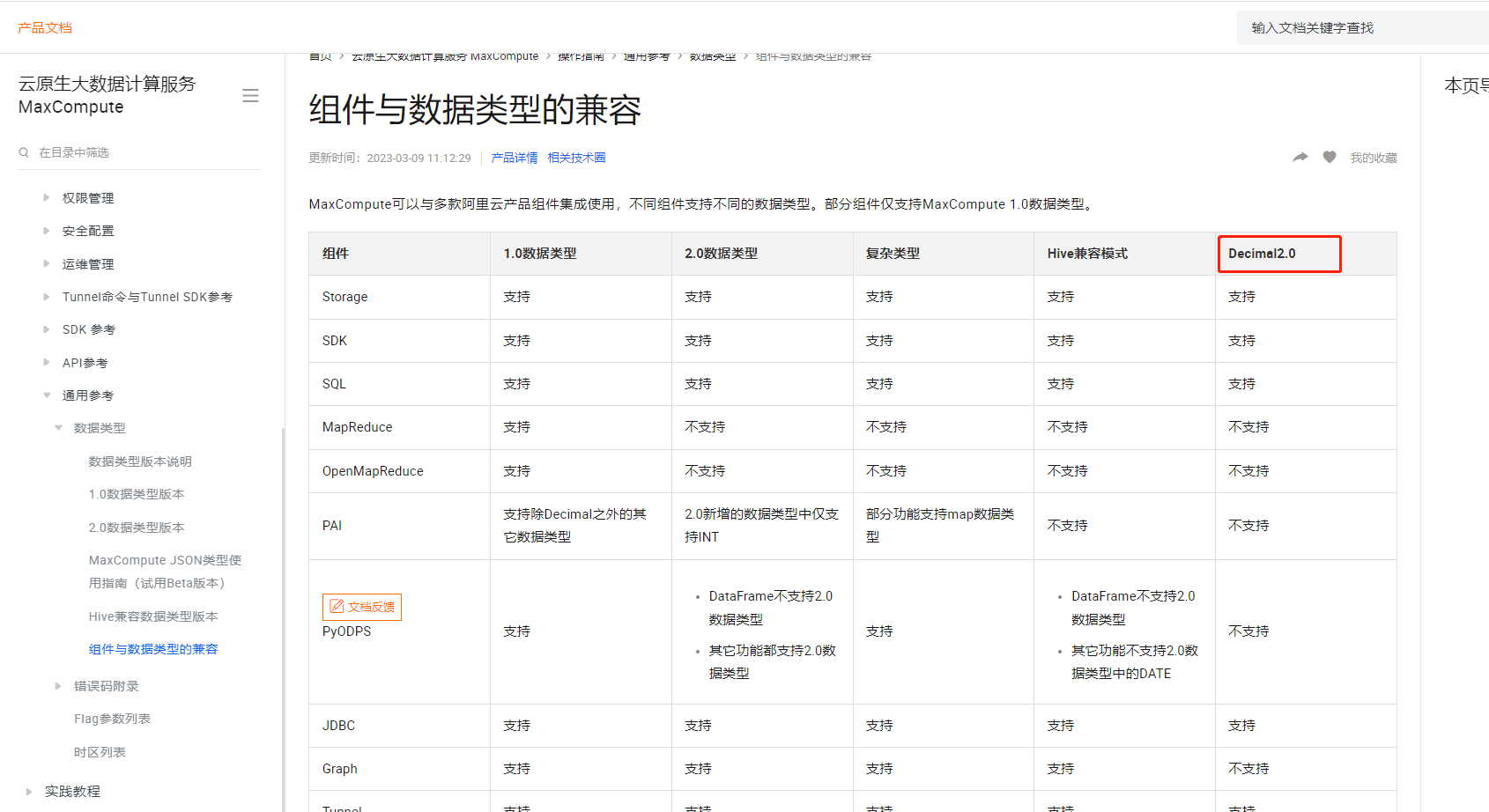This screenshot has width=1489, height=812.
Task: Open 运维管理 in the sidebar
Action: coord(88,264)
